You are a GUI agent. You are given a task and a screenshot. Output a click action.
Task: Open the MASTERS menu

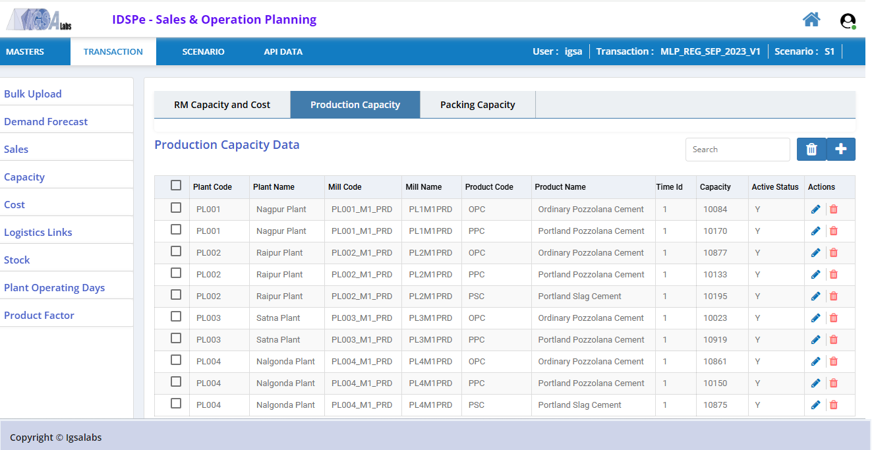point(25,51)
